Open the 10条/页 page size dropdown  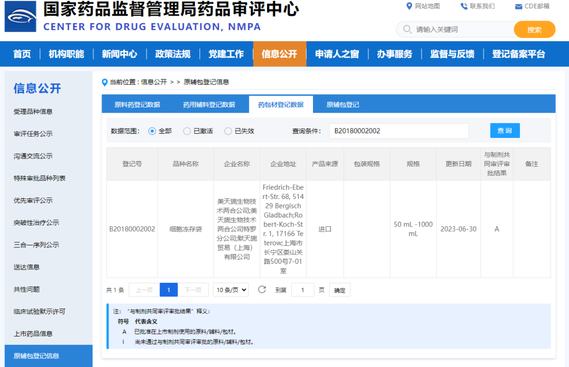pos(230,290)
